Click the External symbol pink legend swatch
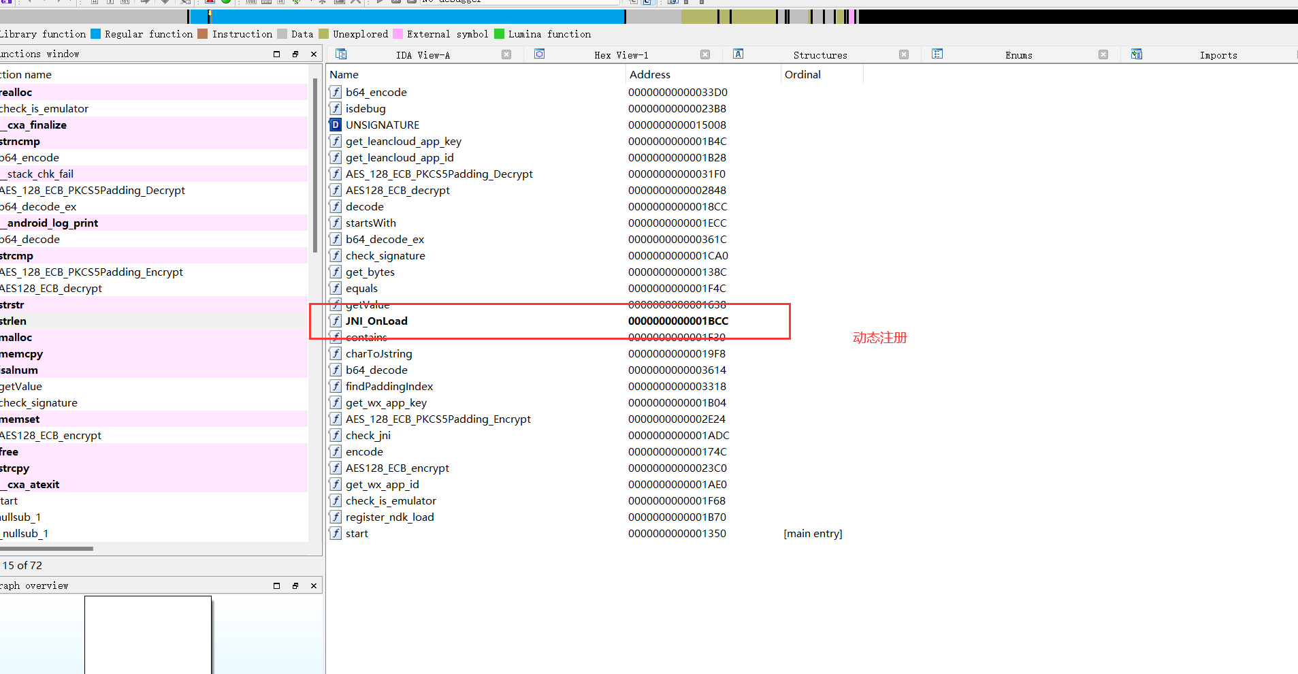 [398, 34]
